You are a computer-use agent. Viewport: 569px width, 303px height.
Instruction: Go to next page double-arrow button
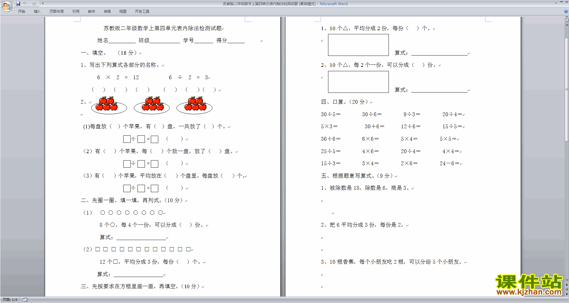pos(567,294)
